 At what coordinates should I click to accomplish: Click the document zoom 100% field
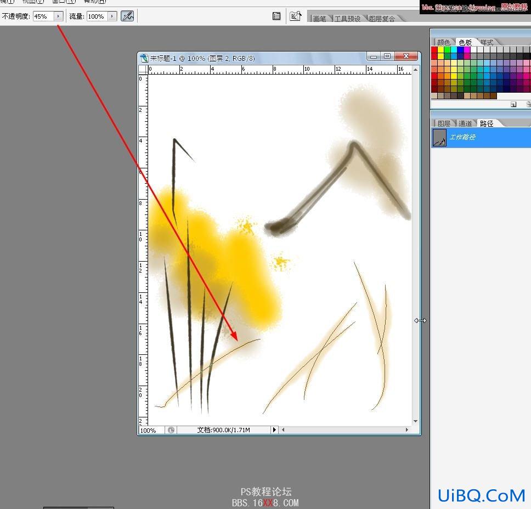click(x=152, y=430)
